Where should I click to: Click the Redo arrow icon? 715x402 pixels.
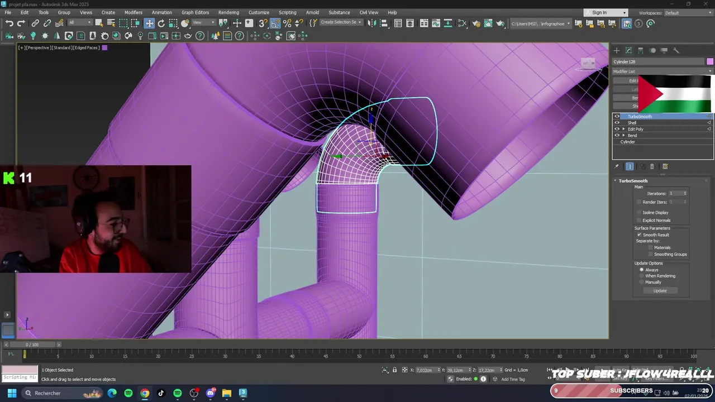(x=21, y=23)
